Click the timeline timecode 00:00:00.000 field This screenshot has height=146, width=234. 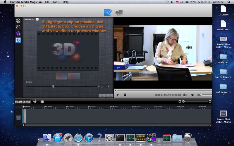[x=23, y=102]
